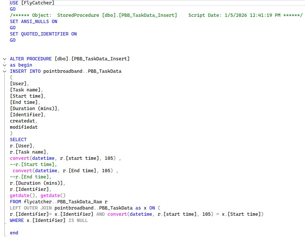Viewport: 305px width, 249px height.
Task: Select the SET ANSI_NULLS ON line
Action: (29, 21)
